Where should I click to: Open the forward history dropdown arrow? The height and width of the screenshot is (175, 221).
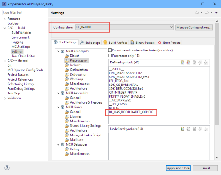pos(212,13)
